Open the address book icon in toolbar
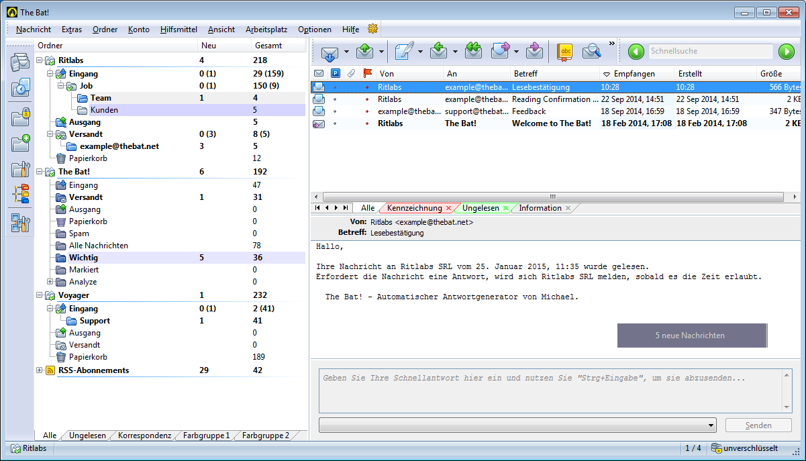This screenshot has width=806, height=461. coord(565,52)
